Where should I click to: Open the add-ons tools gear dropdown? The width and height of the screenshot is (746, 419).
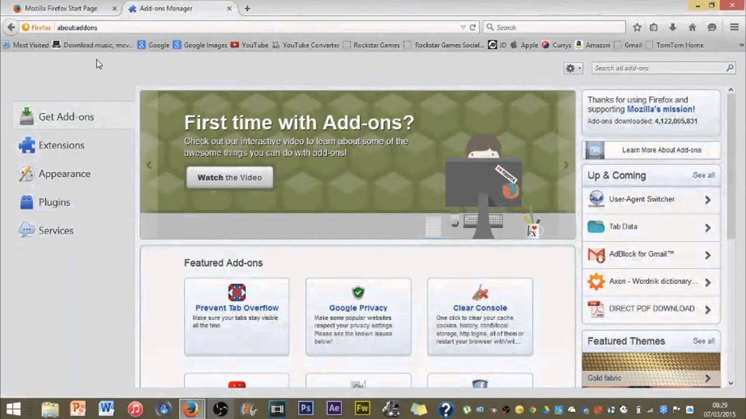coord(573,68)
